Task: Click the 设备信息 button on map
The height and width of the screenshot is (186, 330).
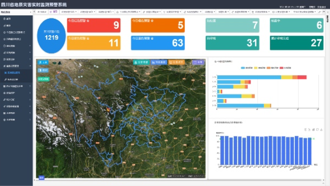Action: point(141,62)
